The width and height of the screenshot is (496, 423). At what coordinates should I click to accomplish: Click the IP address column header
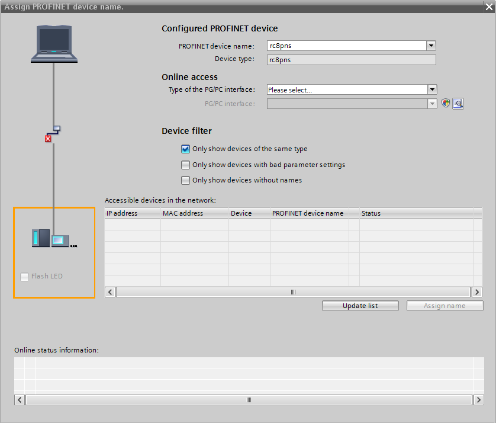point(132,213)
